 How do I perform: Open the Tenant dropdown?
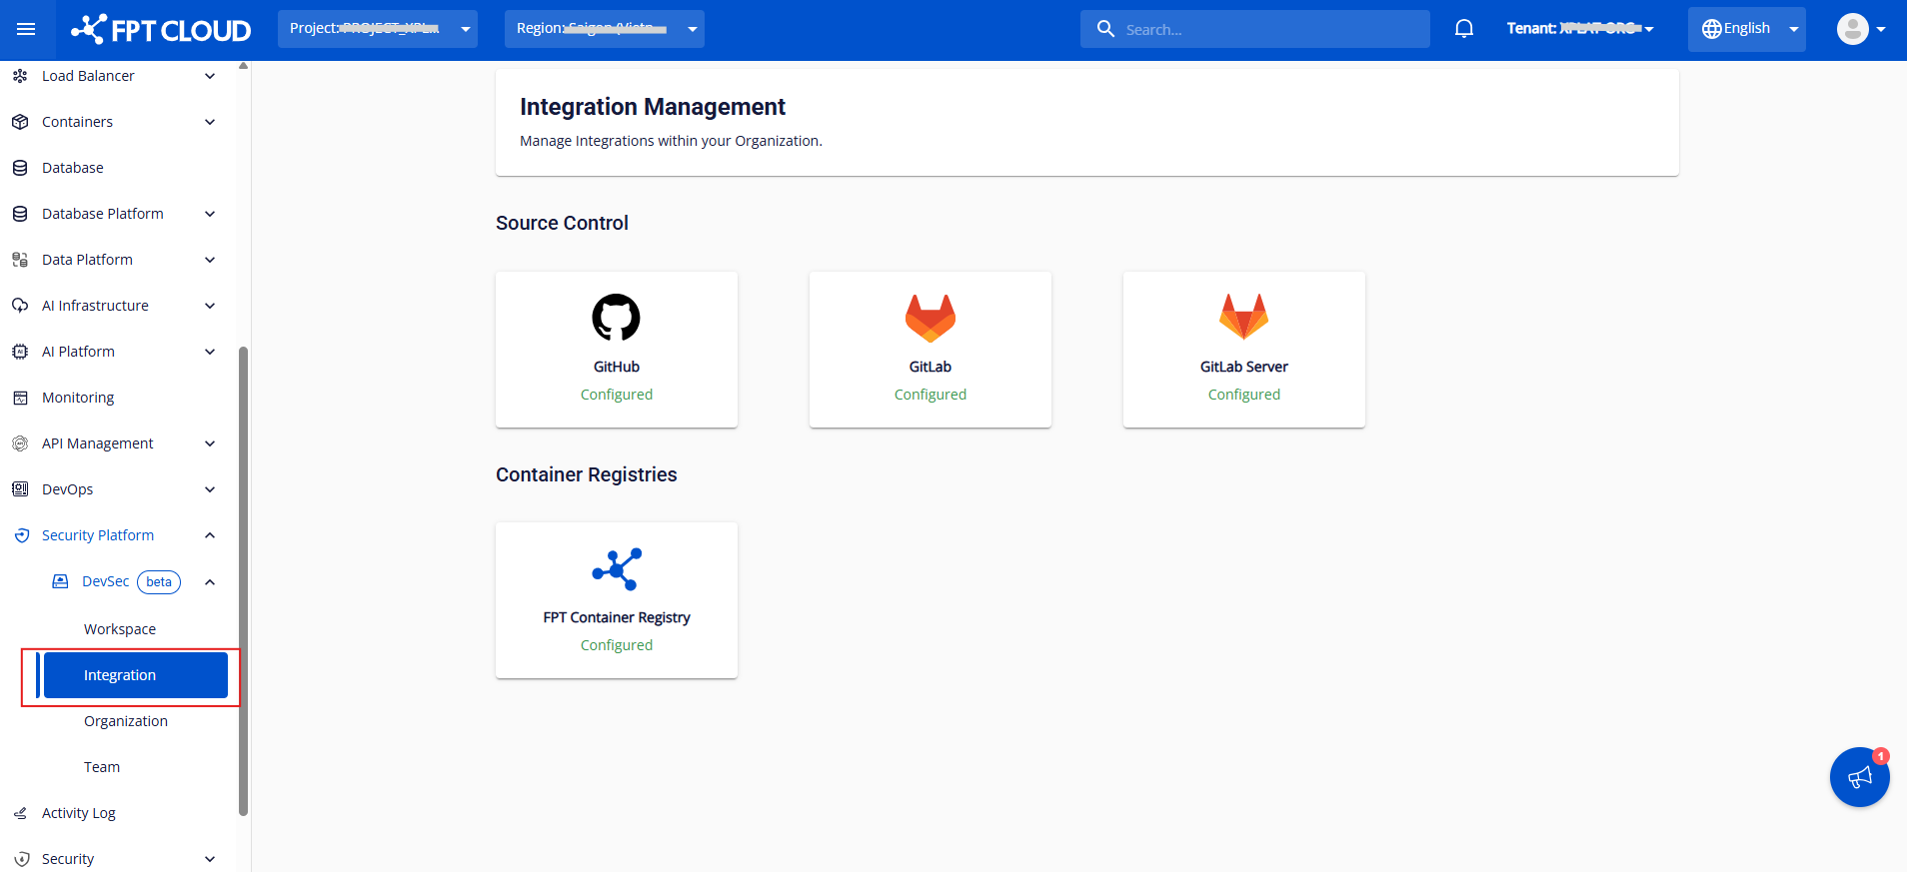1580,29
